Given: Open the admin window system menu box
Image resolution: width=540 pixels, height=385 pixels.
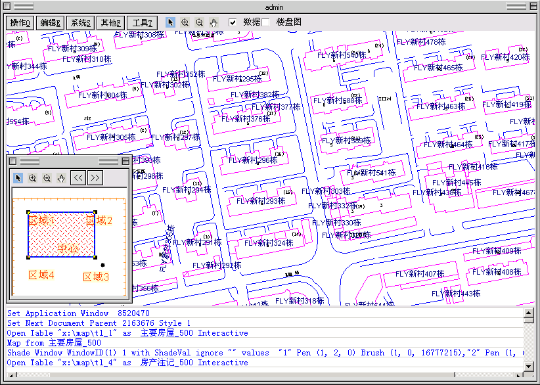Looking at the screenshot, I should (7, 6).
